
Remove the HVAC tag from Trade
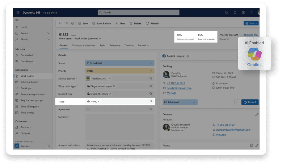click(x=99, y=101)
